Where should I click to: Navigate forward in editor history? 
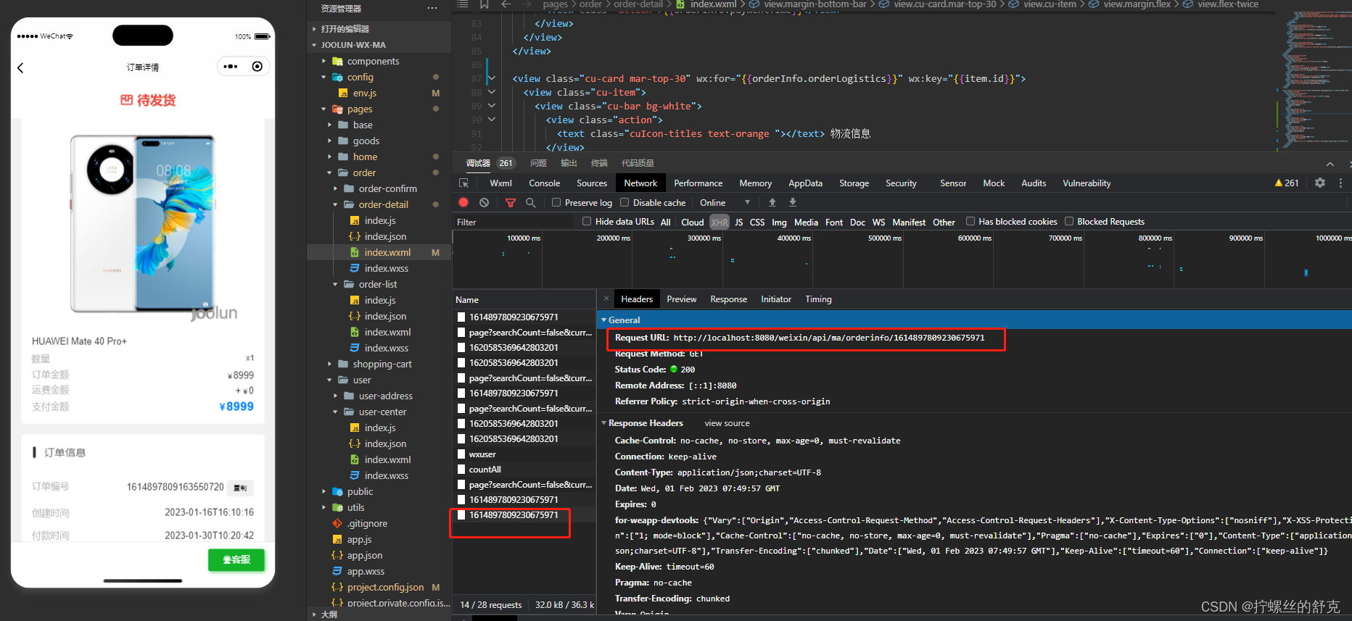[526, 4]
